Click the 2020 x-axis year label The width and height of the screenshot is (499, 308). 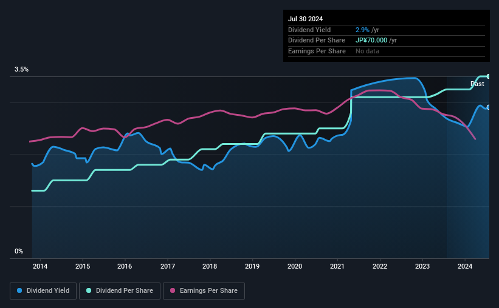click(x=295, y=266)
